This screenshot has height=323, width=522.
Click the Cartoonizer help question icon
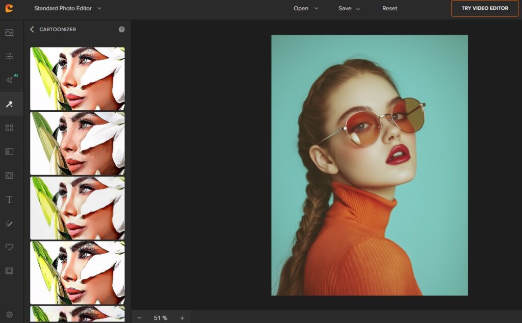tap(121, 29)
